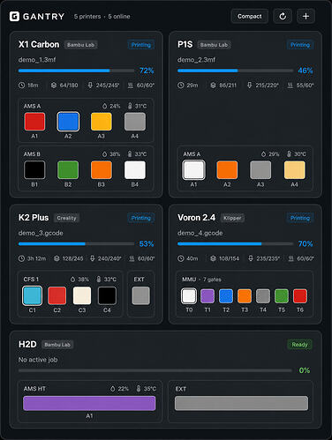Click X1 Carbon layers icon

[x=54, y=86]
